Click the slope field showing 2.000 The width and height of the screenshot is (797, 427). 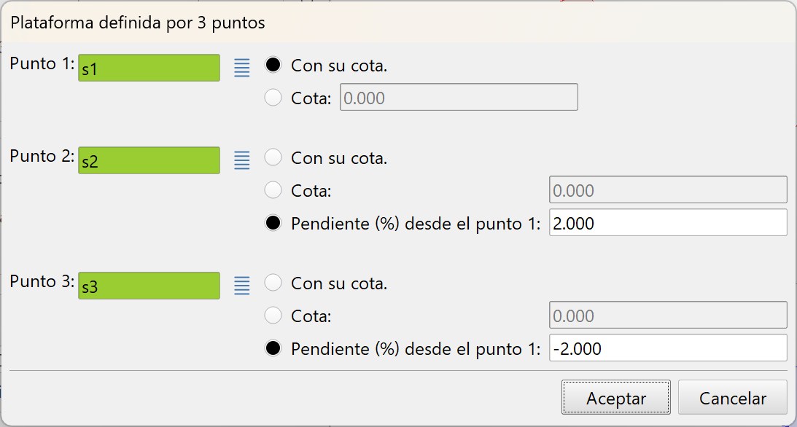pyautogui.click(x=666, y=223)
